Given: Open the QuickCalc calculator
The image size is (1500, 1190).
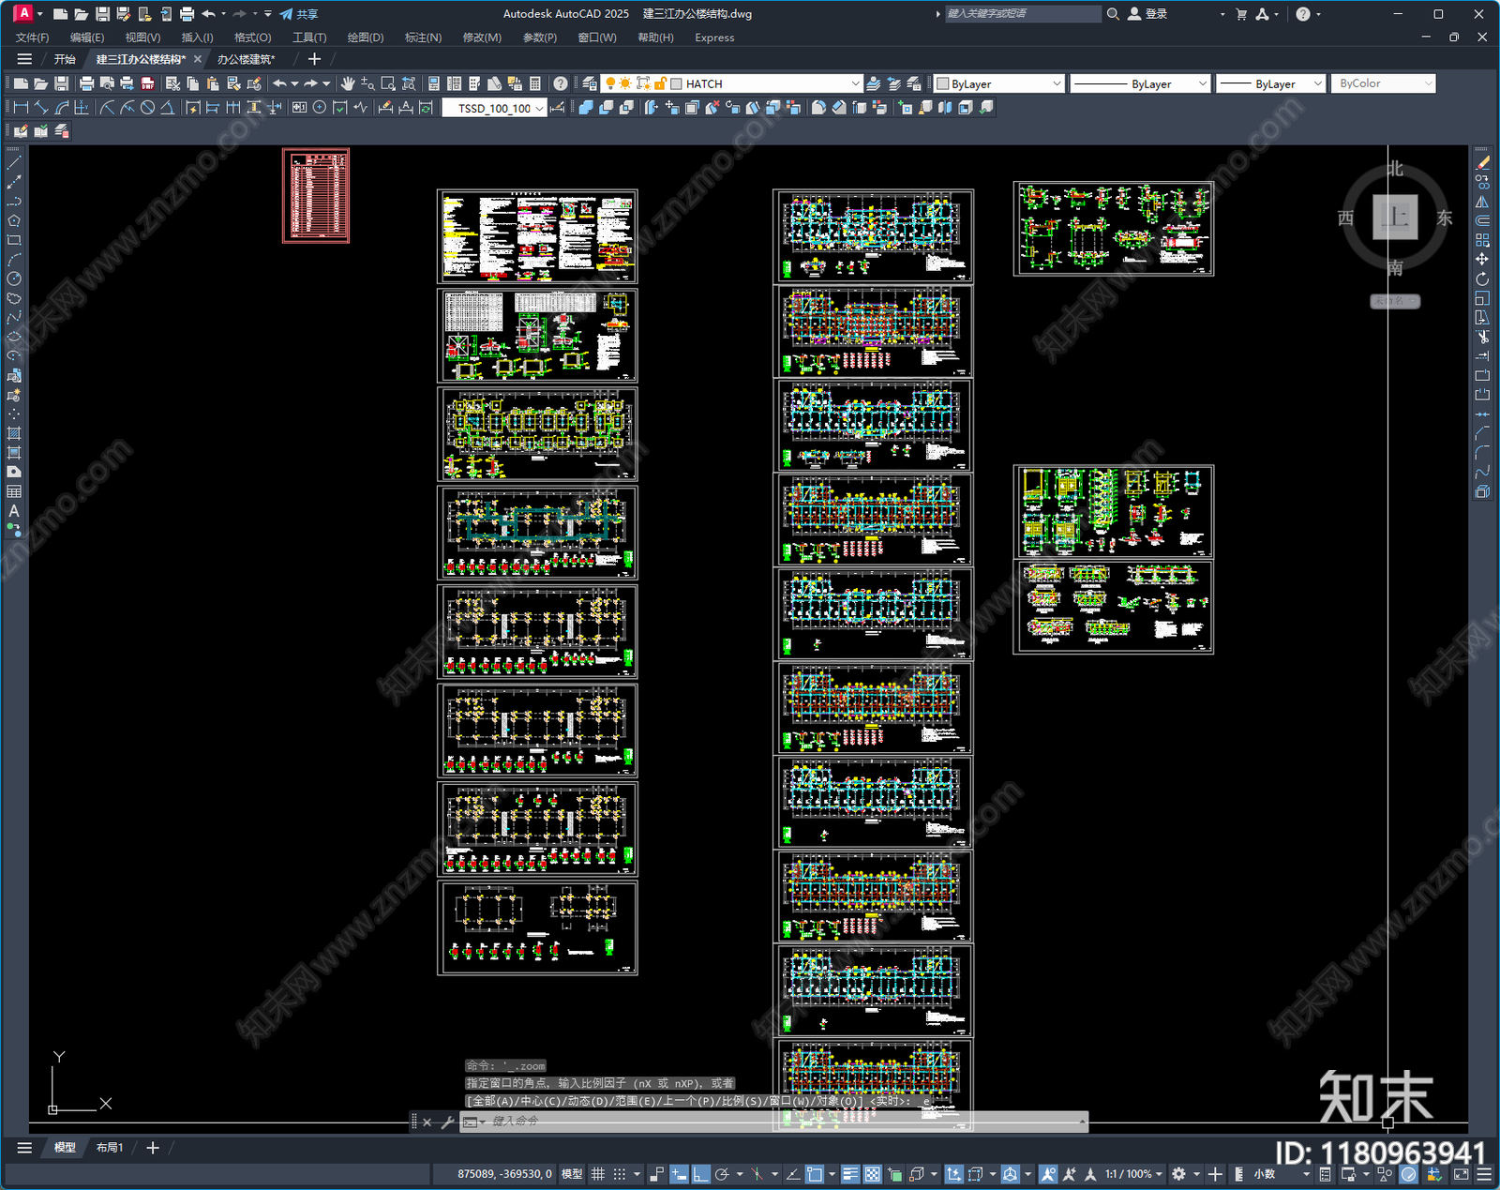Looking at the screenshot, I should (535, 83).
